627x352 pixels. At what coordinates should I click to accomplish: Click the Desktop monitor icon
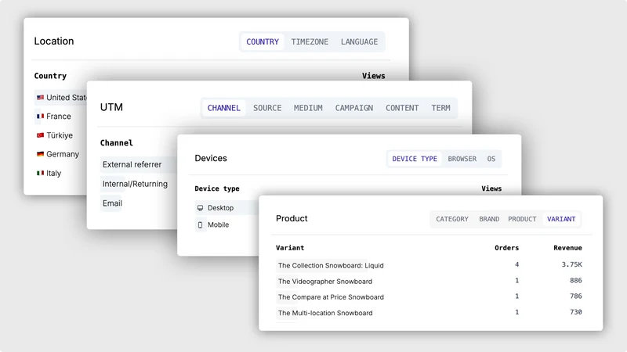click(x=201, y=208)
